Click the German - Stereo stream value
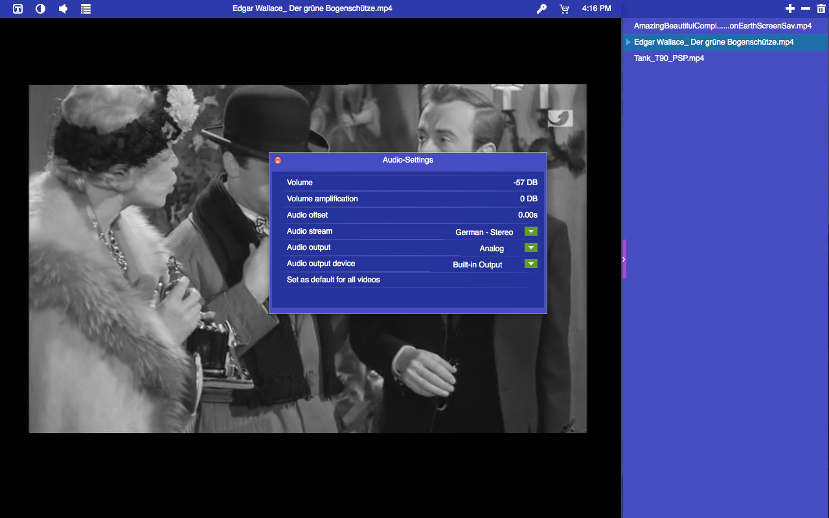This screenshot has width=829, height=518. 484,232
